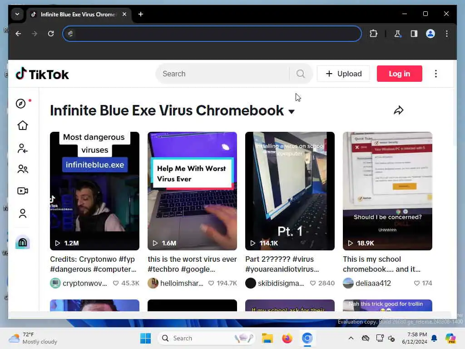Click the 45.3K likes heart
The width and height of the screenshot is (465, 349).
point(116,283)
